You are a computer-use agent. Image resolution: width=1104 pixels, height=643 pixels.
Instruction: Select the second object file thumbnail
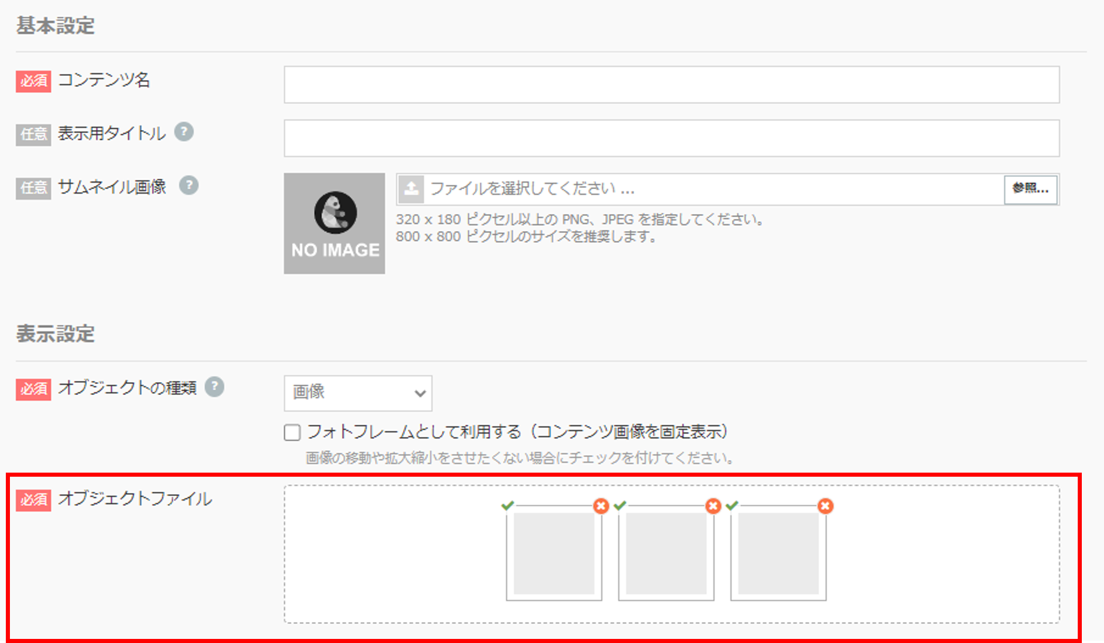666,553
